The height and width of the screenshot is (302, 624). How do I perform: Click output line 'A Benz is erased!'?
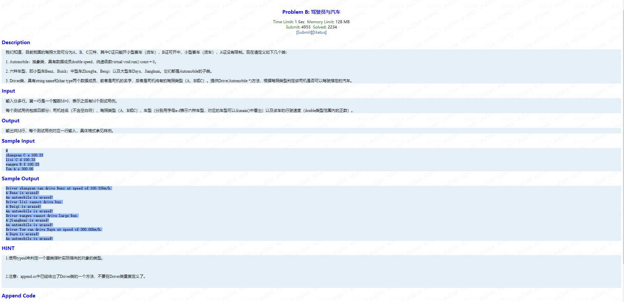pyautogui.click(x=22, y=193)
